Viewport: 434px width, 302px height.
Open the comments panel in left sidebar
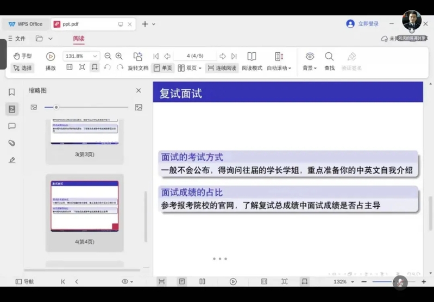pyautogui.click(x=11, y=126)
